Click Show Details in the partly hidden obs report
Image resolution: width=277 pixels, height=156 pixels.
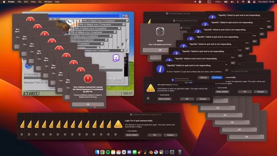(222, 91)
